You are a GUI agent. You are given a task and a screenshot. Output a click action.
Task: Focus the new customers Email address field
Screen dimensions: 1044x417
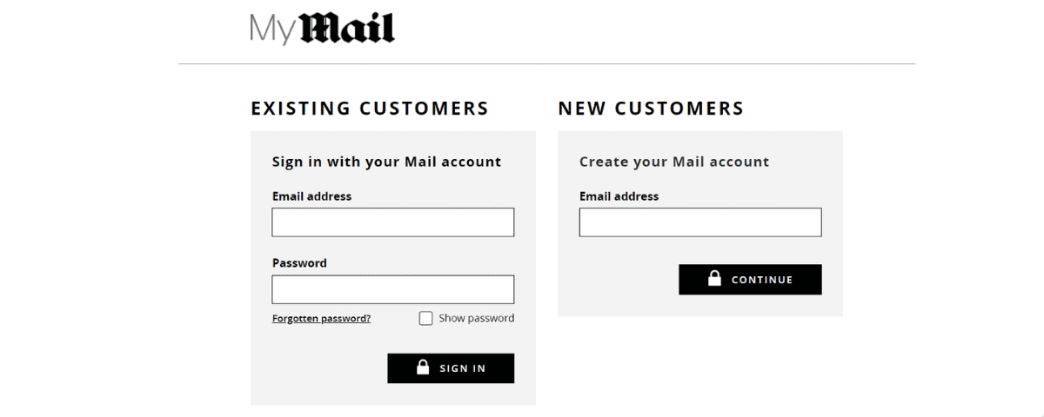pos(699,222)
